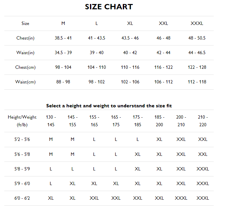Click the 210 - 220 weight column header
Viewport: 225px width, 209px height.
202,121
